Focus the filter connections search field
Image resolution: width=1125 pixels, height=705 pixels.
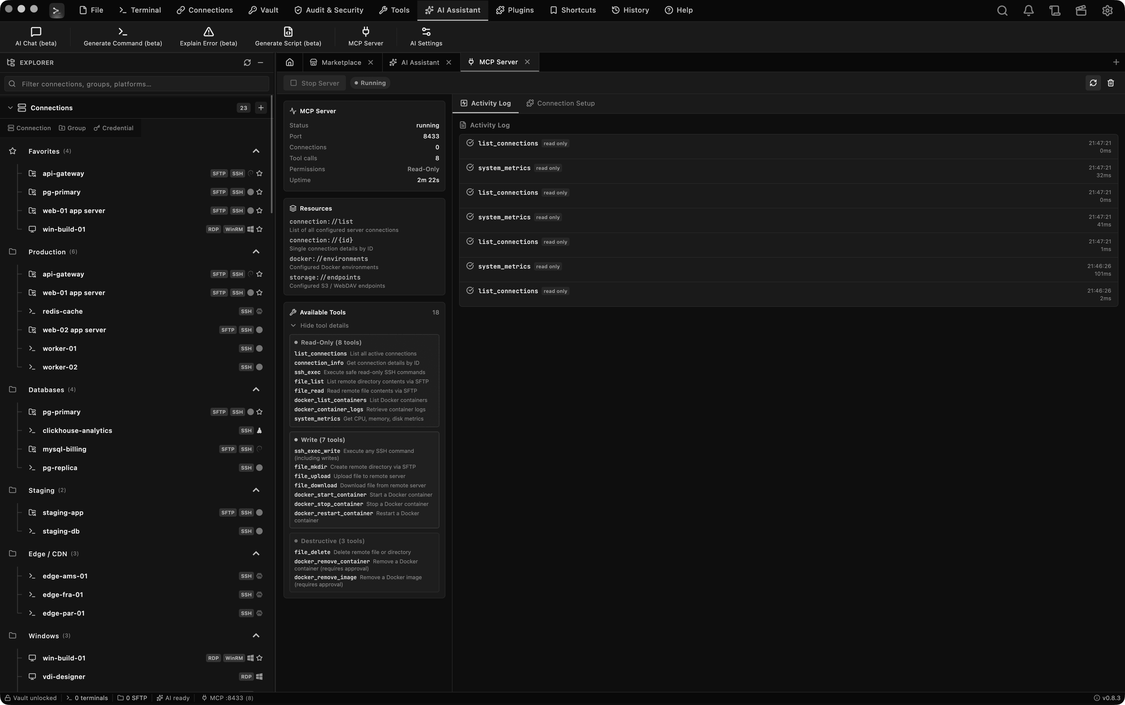pyautogui.click(x=137, y=84)
